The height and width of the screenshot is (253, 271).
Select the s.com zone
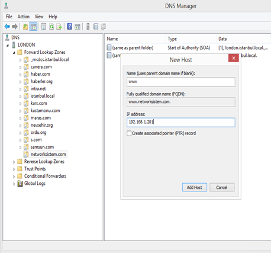36,140
